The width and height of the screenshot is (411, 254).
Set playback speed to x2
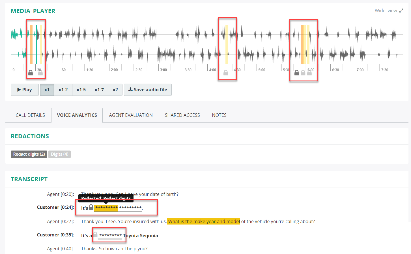(x=115, y=90)
